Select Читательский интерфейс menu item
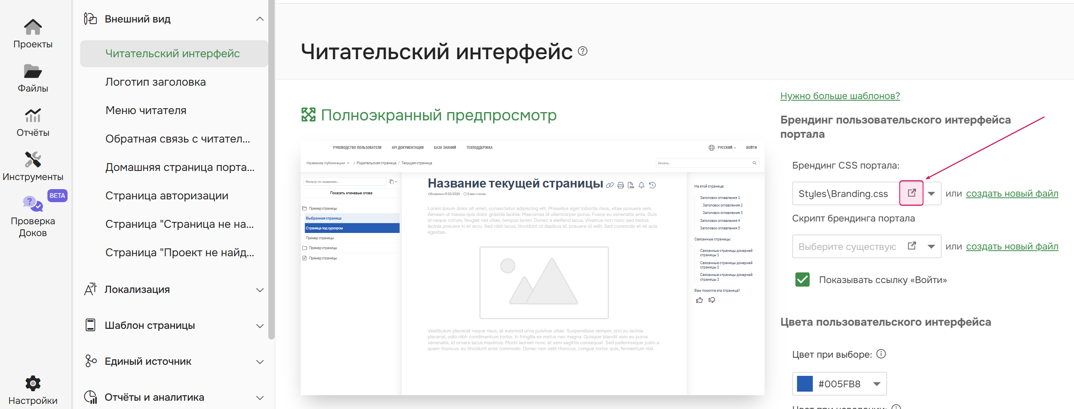The height and width of the screenshot is (409, 1074). point(174,53)
